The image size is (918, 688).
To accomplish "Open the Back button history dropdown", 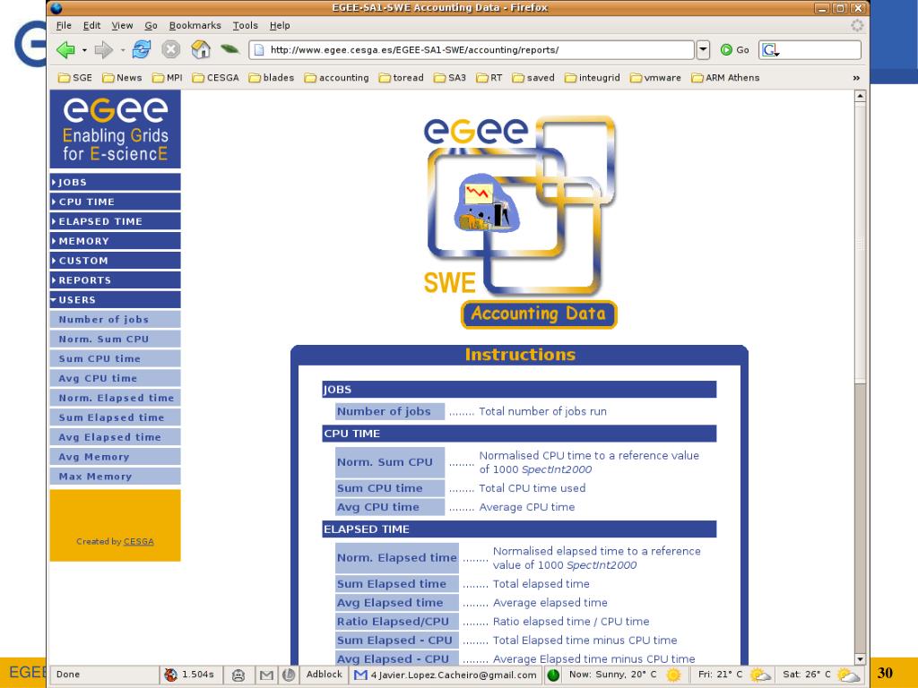I will point(84,50).
